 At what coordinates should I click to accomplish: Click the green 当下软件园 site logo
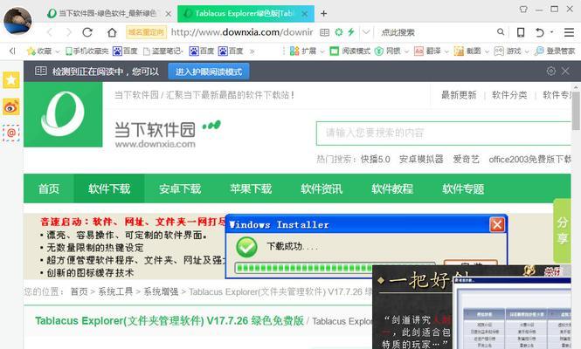click(x=63, y=114)
